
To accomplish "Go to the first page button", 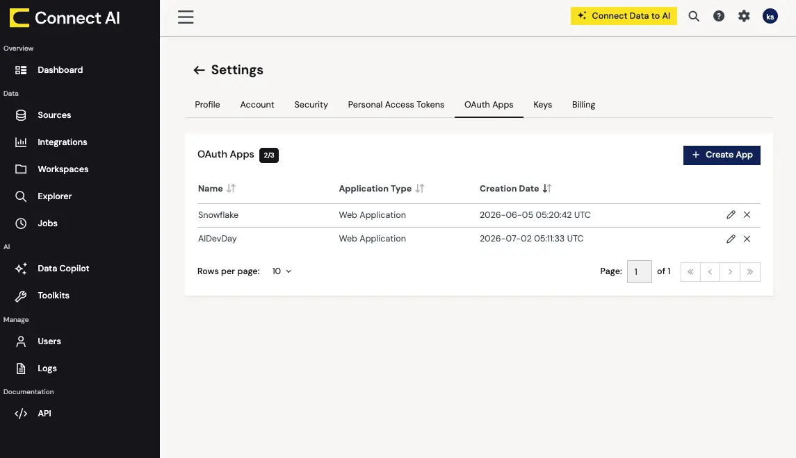I will pyautogui.click(x=690, y=272).
